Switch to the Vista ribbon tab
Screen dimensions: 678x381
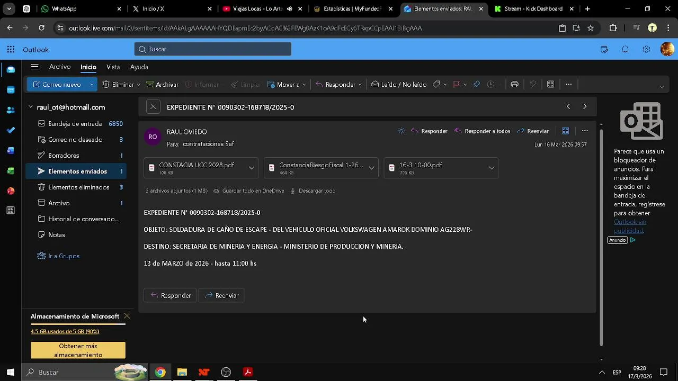[113, 67]
